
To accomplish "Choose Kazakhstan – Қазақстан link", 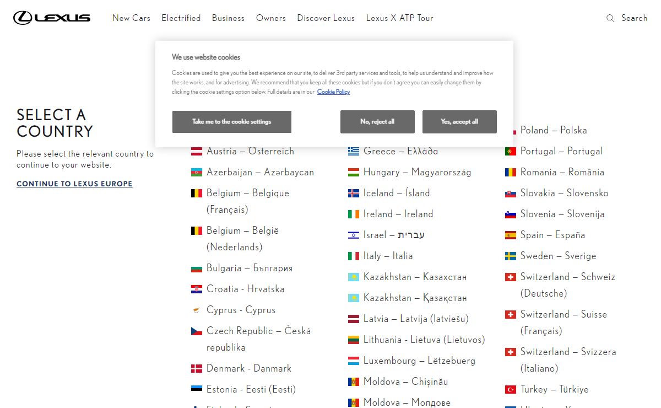I will coord(415,298).
